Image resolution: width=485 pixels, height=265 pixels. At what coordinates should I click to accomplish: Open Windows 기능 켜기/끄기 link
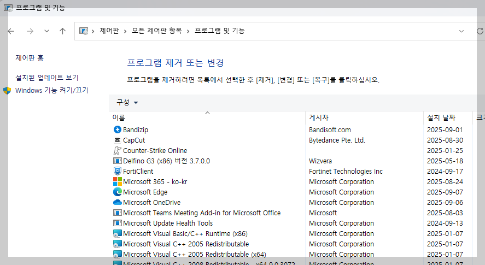[52, 90]
